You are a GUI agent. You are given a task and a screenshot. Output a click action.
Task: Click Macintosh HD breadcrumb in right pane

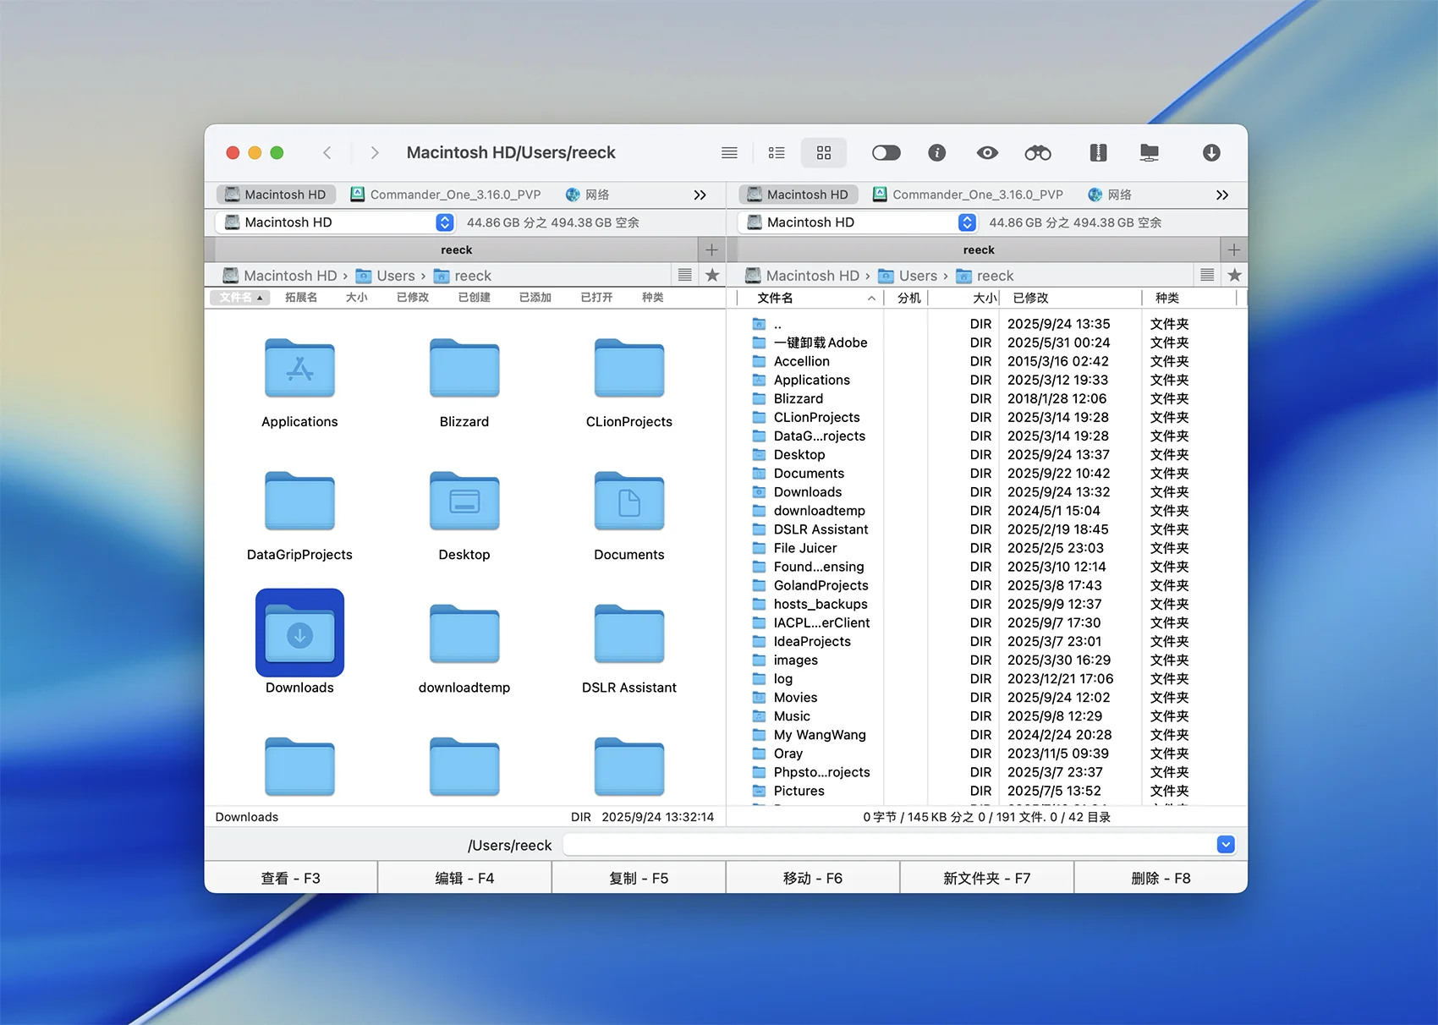point(802,276)
